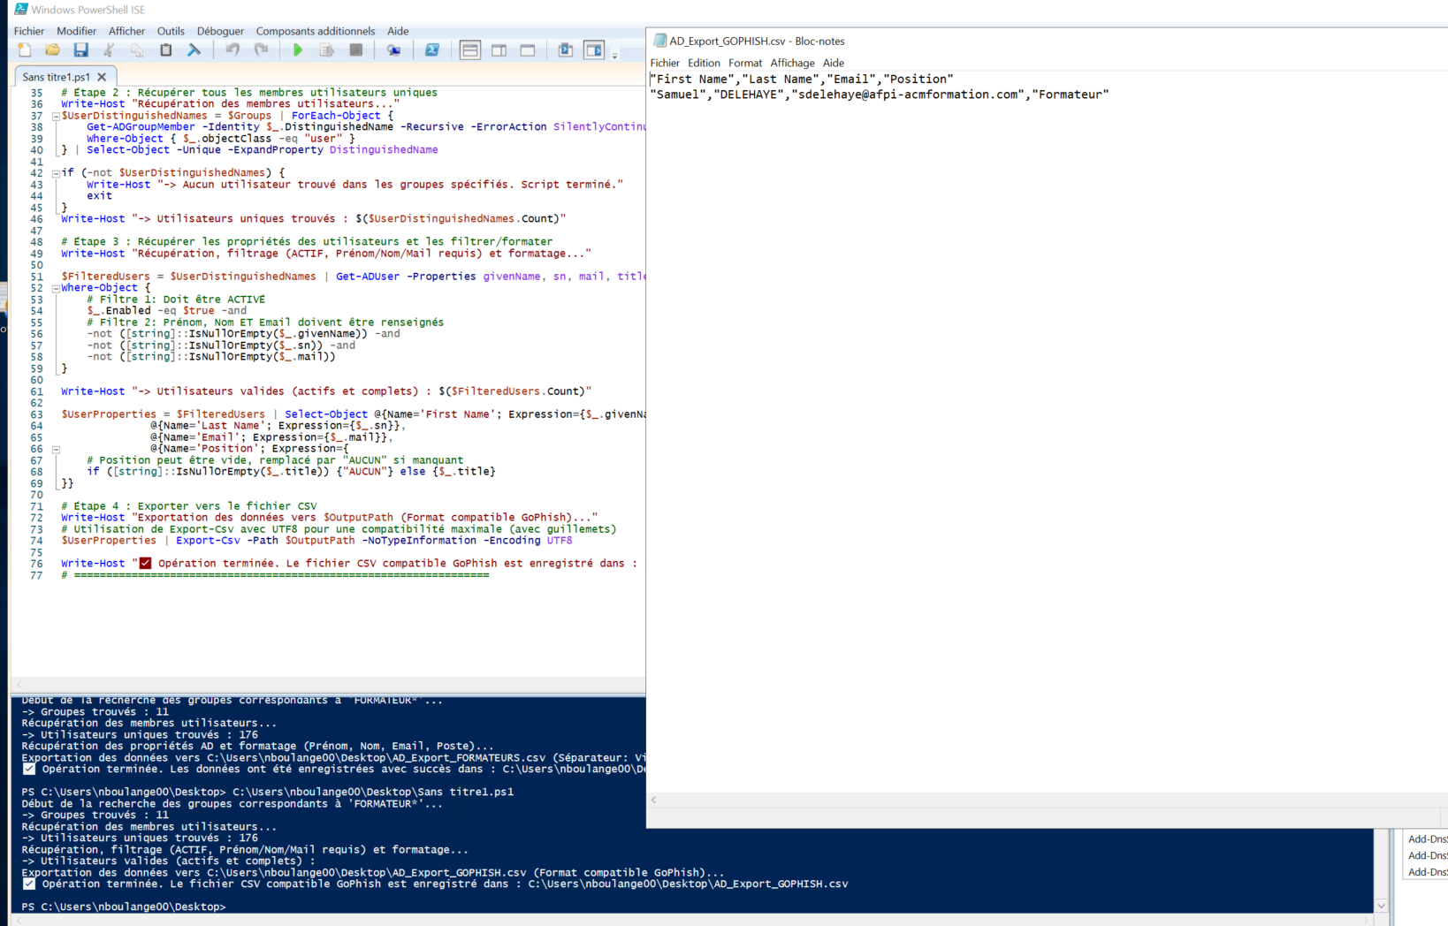Click the Étape 4 comment on line 71
Viewport: 1448px width, 926px height.
point(189,506)
